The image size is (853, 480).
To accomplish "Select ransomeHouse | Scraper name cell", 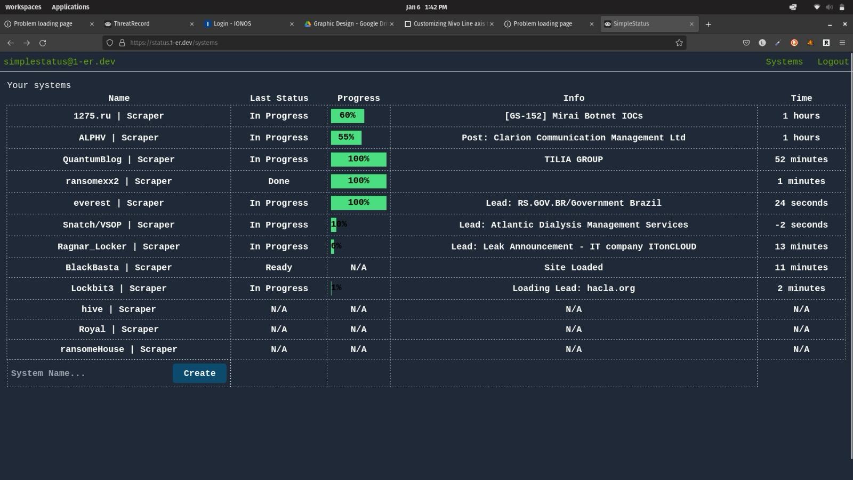I will pos(119,349).
